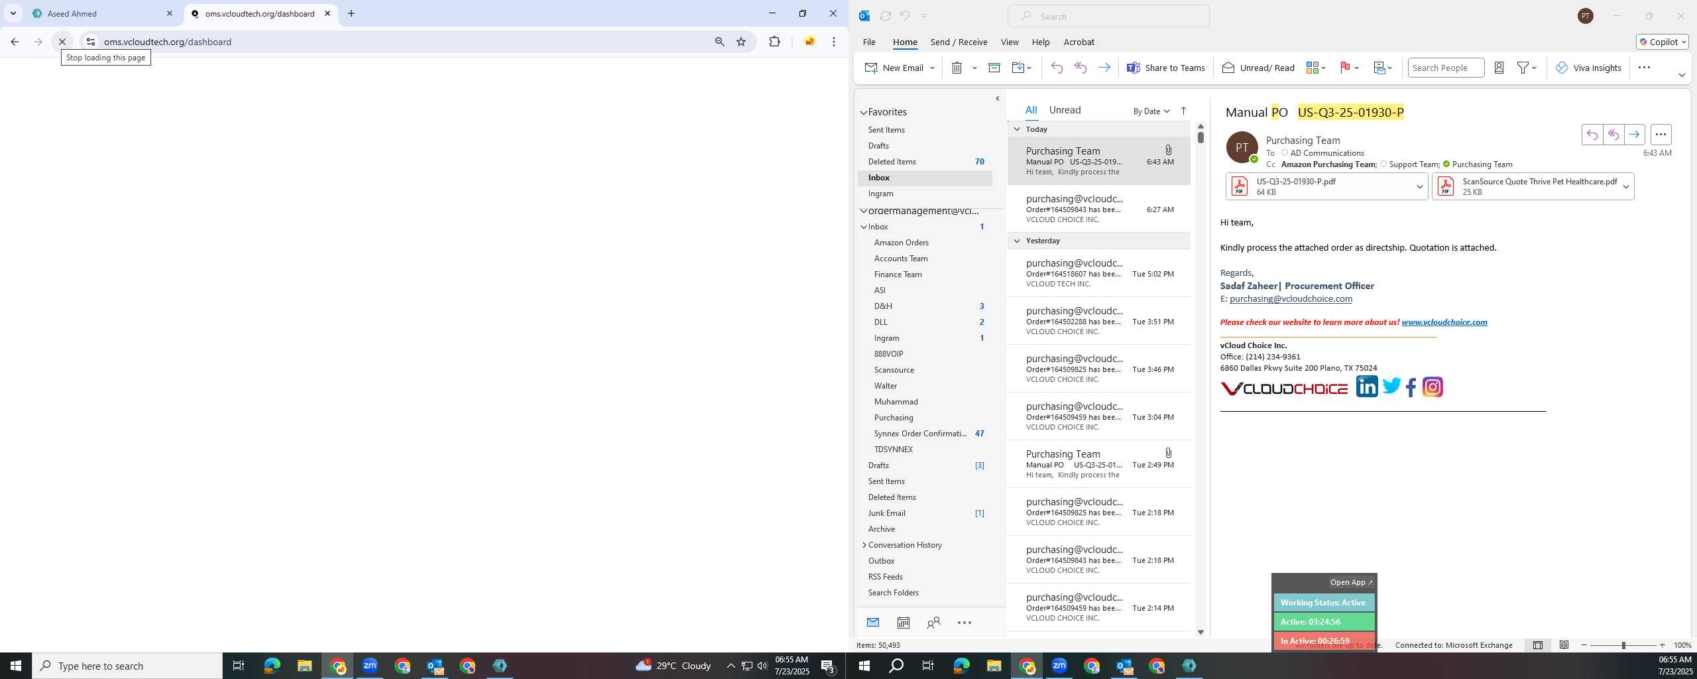Switch to Aseed Ahmed Chrome tab
Image resolution: width=1697 pixels, height=679 pixels.
(x=103, y=13)
